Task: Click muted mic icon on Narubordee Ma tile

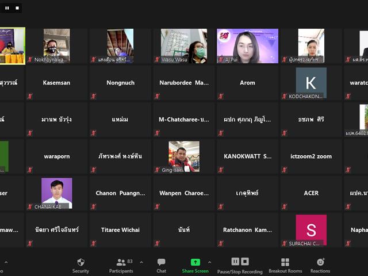Action: point(157,96)
